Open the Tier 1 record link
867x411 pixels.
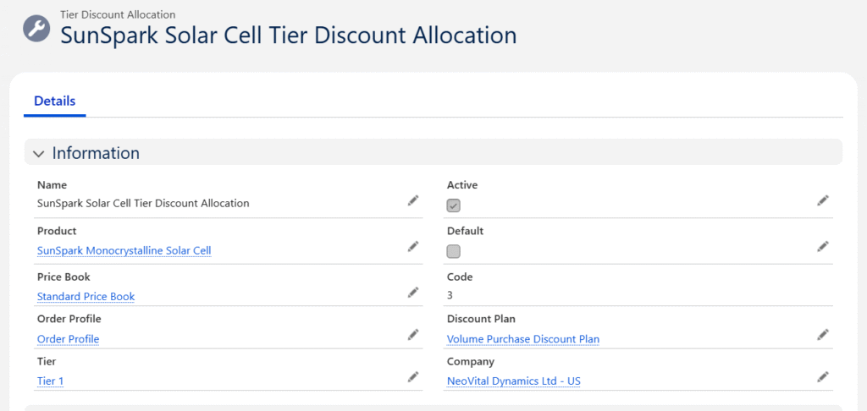click(50, 381)
